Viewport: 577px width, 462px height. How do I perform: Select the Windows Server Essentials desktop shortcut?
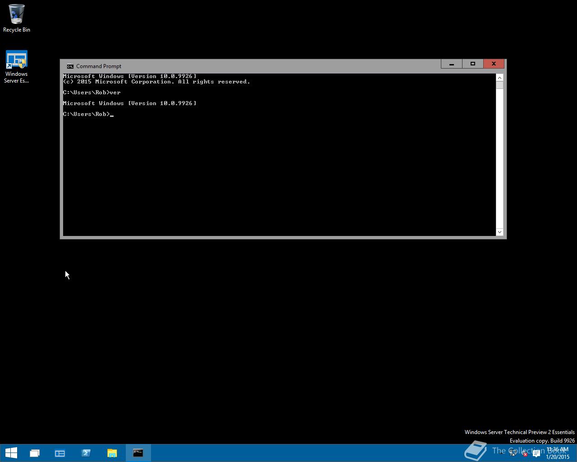pos(17,67)
